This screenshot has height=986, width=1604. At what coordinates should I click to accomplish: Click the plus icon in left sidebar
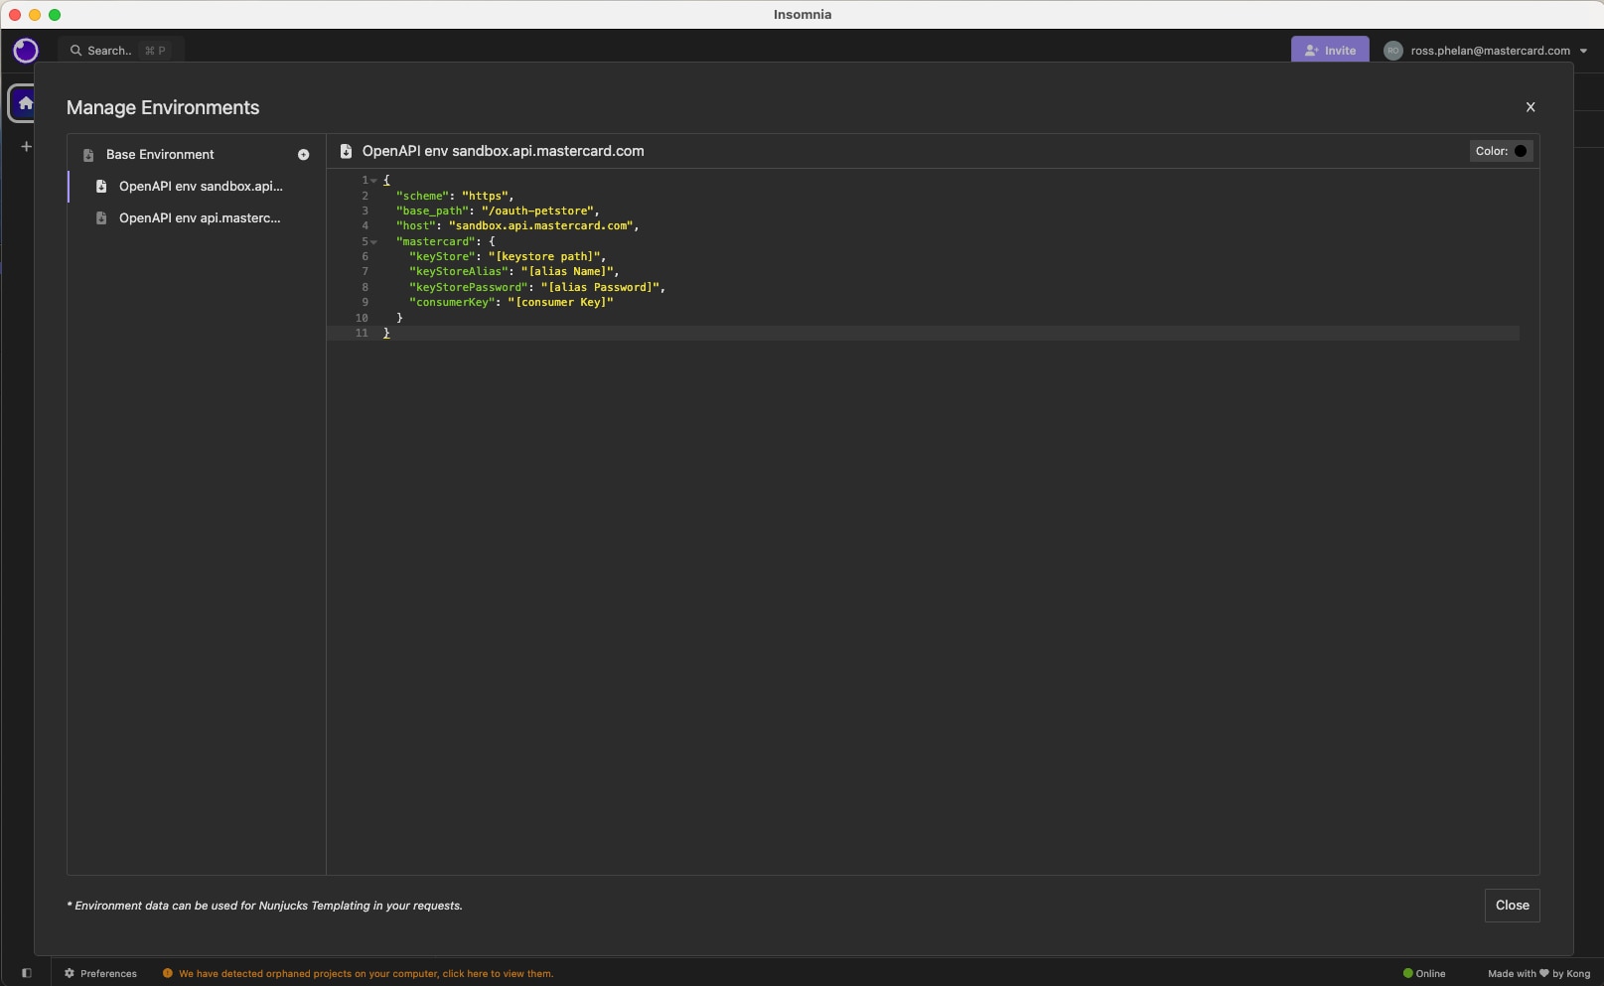(x=26, y=147)
